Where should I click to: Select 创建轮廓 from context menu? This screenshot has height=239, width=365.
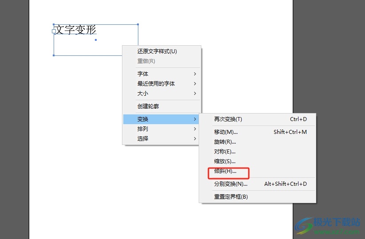click(161, 106)
